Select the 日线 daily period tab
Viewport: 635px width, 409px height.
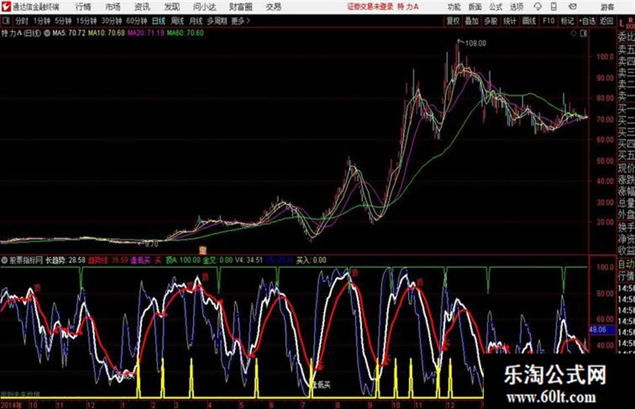(159, 21)
